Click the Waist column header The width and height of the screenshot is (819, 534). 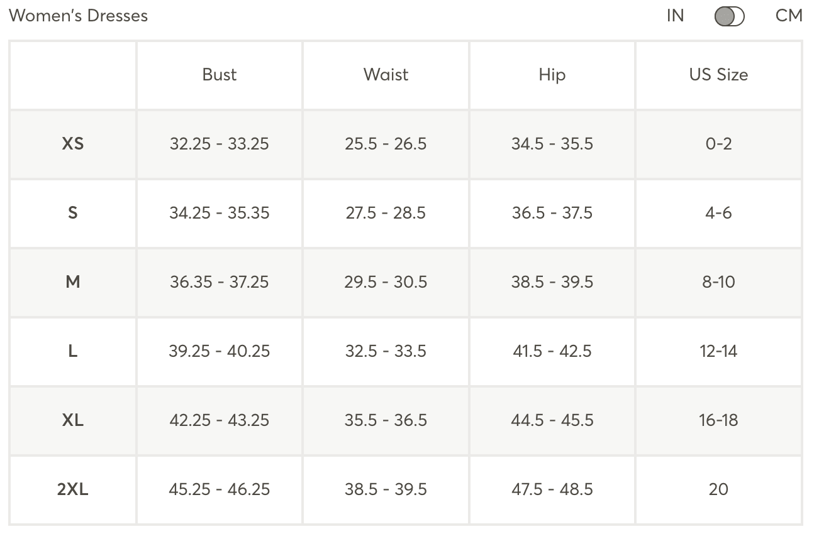386,75
